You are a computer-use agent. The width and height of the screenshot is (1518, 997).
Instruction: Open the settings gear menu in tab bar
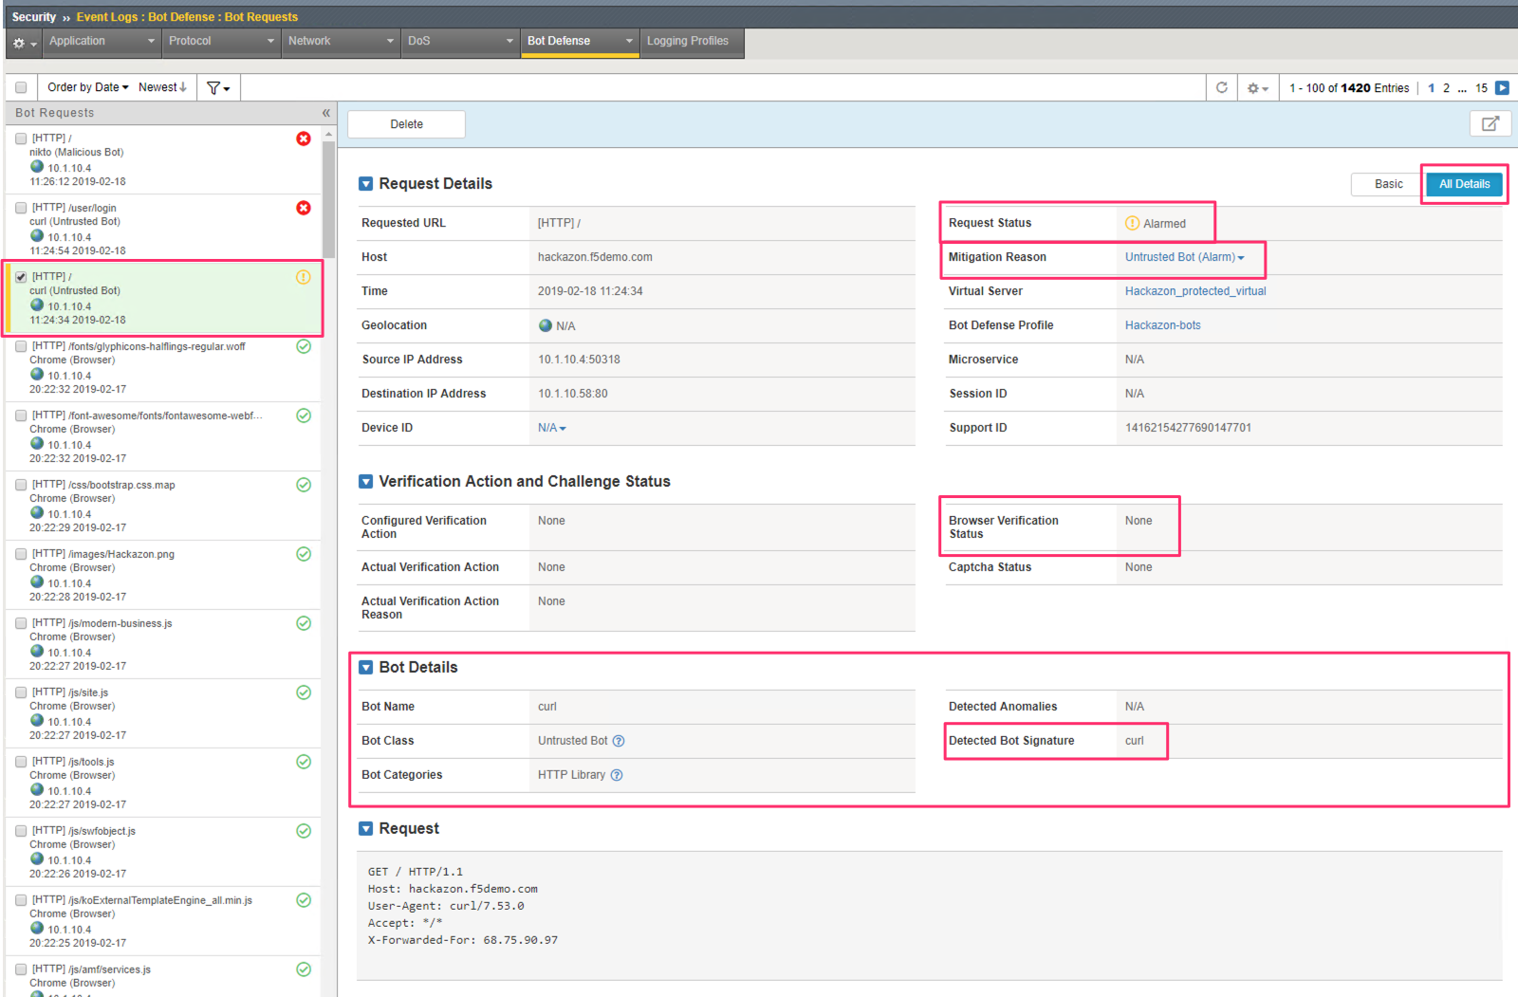click(x=24, y=43)
